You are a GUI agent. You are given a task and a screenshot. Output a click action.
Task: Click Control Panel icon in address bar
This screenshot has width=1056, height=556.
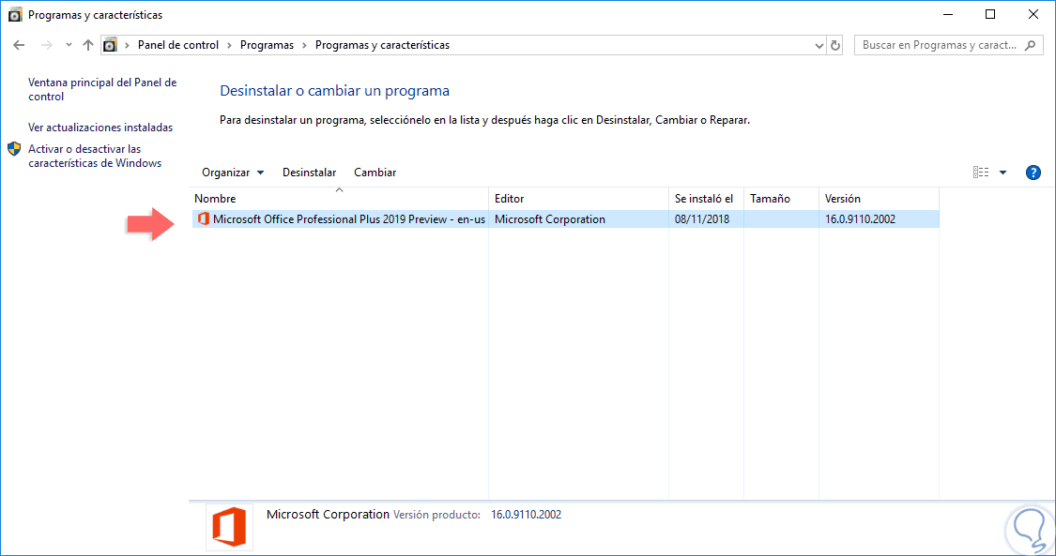tap(110, 45)
